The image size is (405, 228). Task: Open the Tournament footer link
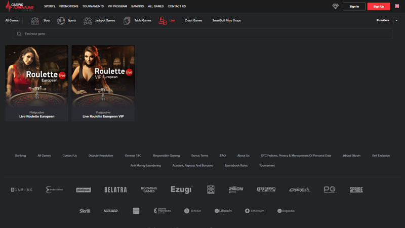(267, 166)
